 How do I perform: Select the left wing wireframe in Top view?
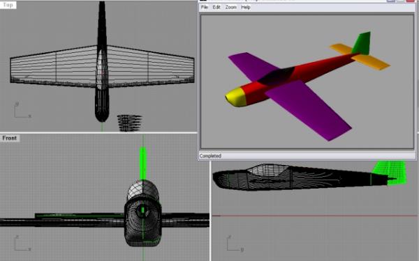(54, 67)
